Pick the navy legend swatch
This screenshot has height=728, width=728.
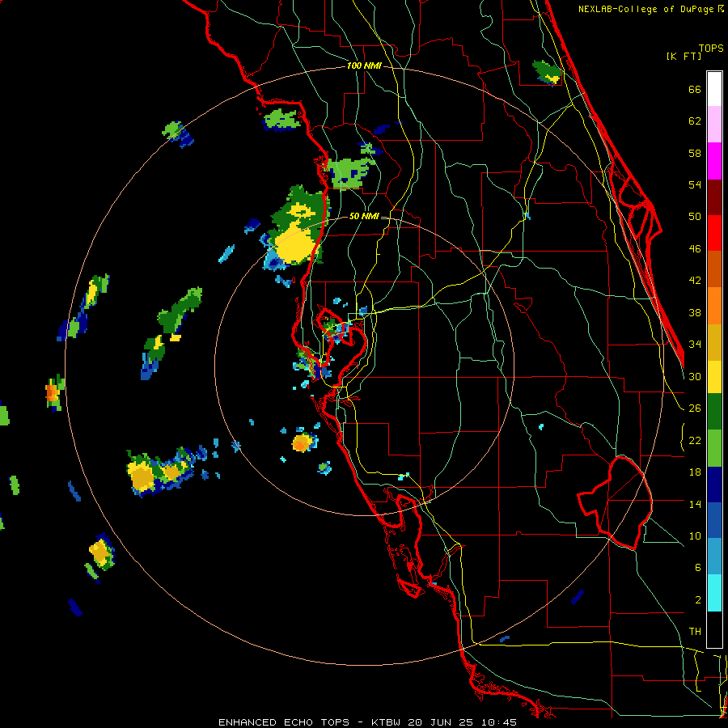(714, 485)
